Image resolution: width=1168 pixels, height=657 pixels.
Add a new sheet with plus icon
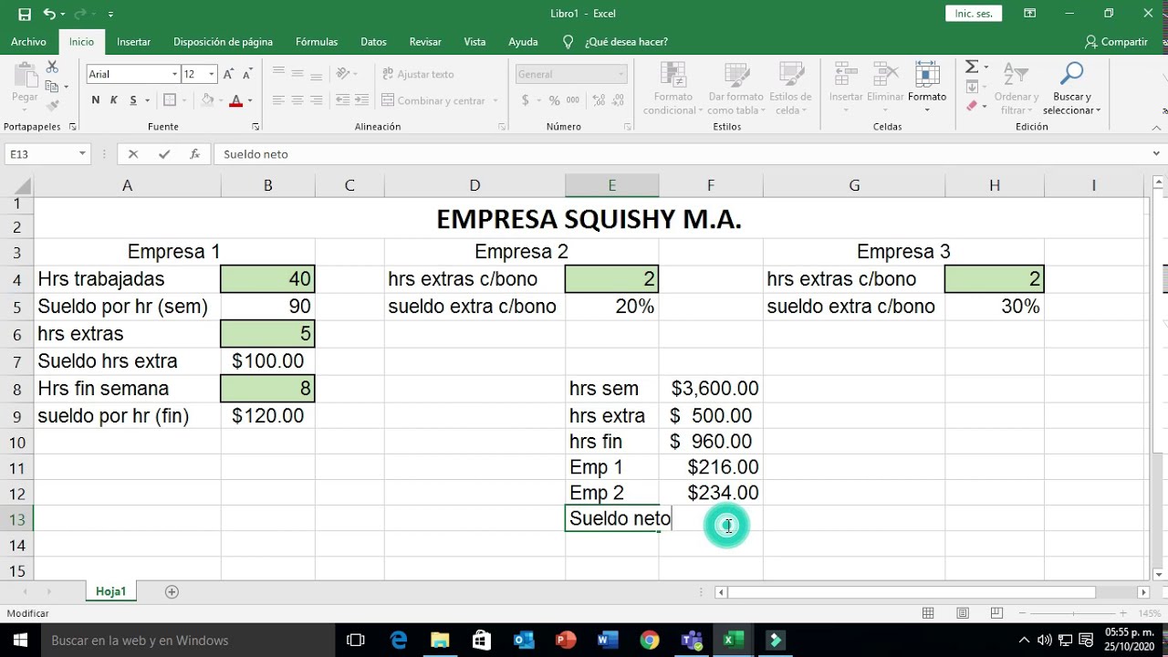pos(172,591)
